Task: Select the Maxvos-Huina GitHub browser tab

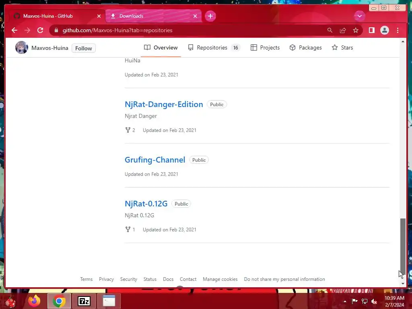Action: point(57,16)
